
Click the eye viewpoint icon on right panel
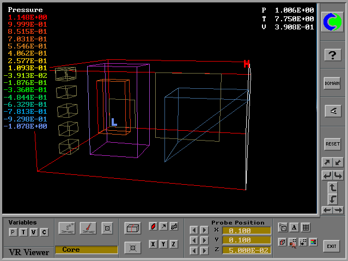[332, 111]
